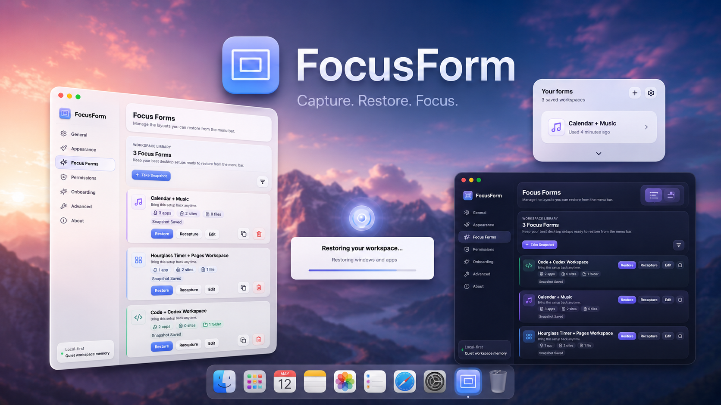Edit Code + Codex Workspace in the dark window
Image resolution: width=721 pixels, height=405 pixels.
tap(668, 265)
